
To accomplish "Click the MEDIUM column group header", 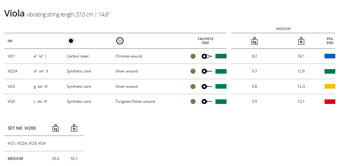I will point(283,29).
